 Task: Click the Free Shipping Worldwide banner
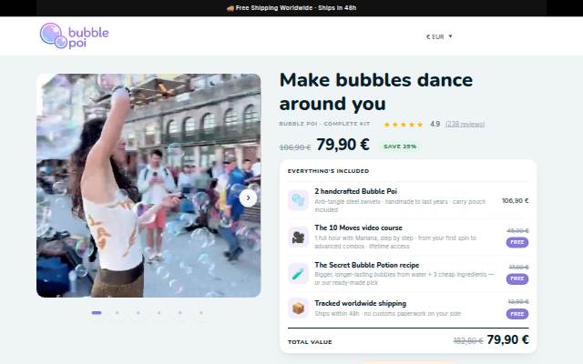pyautogui.click(x=291, y=8)
